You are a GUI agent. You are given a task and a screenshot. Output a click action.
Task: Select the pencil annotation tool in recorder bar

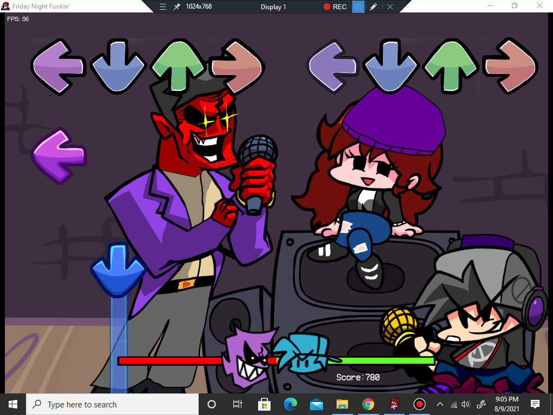374,7
